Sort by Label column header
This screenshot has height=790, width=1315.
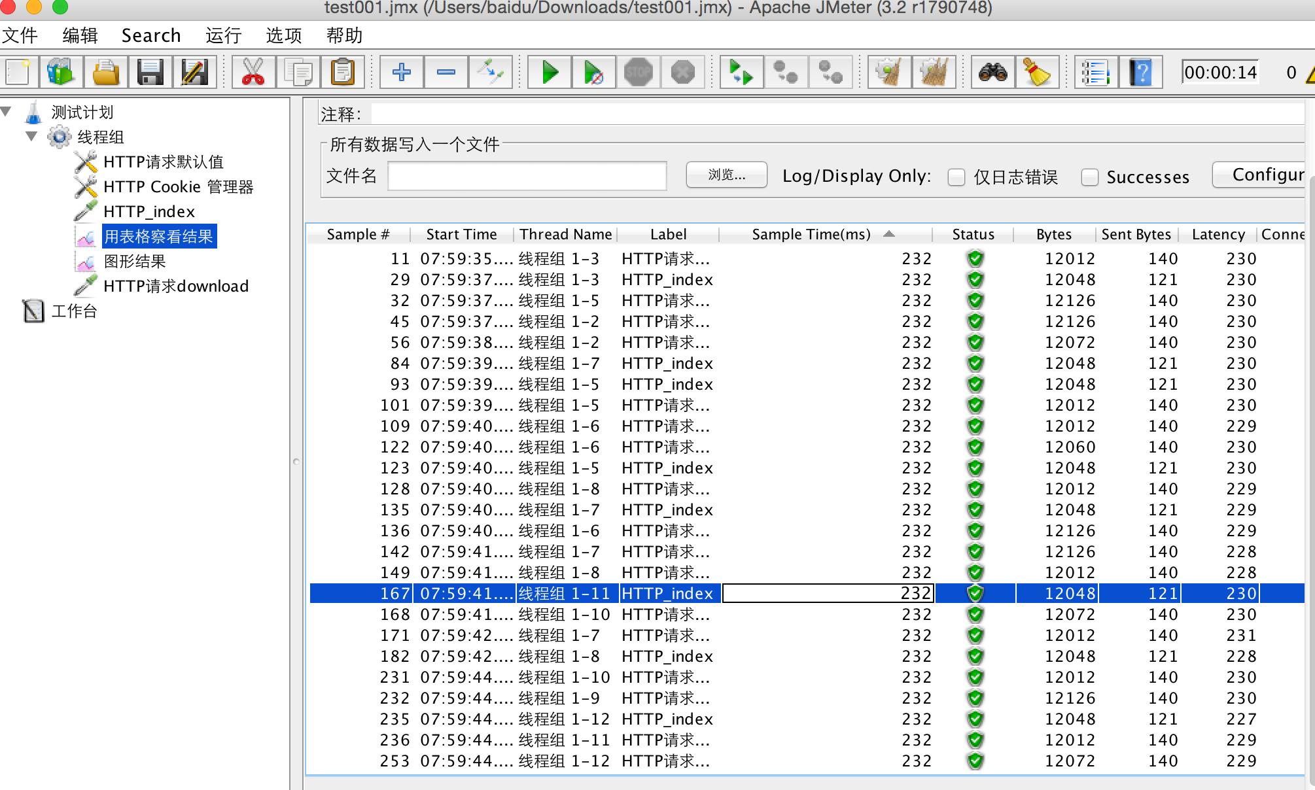[x=668, y=234]
